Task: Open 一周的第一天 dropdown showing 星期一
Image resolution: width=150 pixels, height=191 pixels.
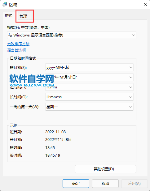Action: point(89,107)
